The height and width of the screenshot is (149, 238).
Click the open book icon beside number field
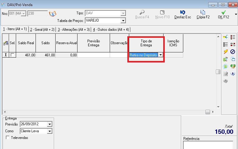pyautogui.click(x=53, y=14)
